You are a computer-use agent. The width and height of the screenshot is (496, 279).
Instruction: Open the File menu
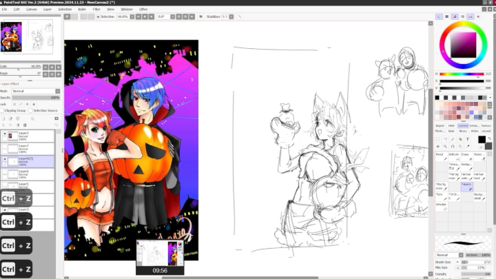tap(4, 9)
